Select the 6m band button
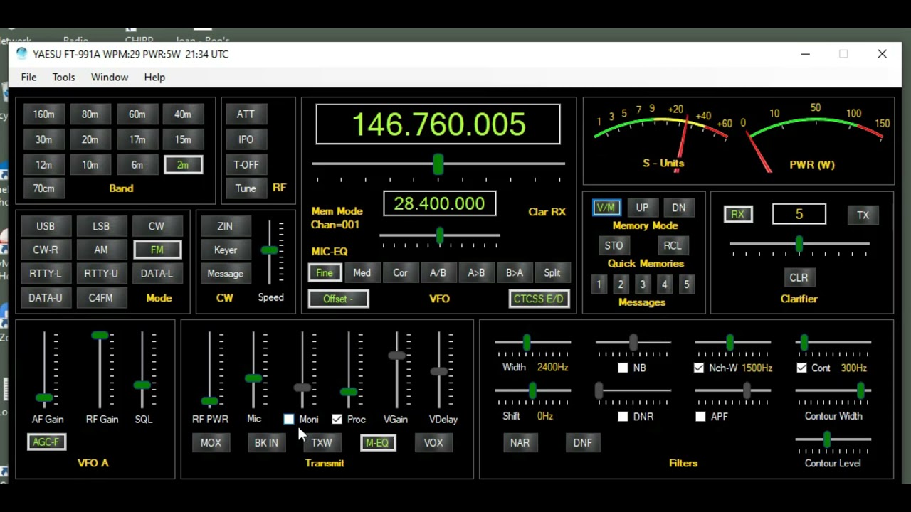This screenshot has width=911, height=512. point(137,164)
